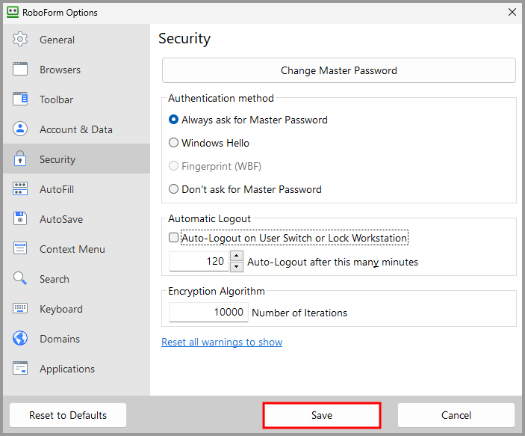Click the AutoSave floppy disk icon
525x436 pixels.
20,218
